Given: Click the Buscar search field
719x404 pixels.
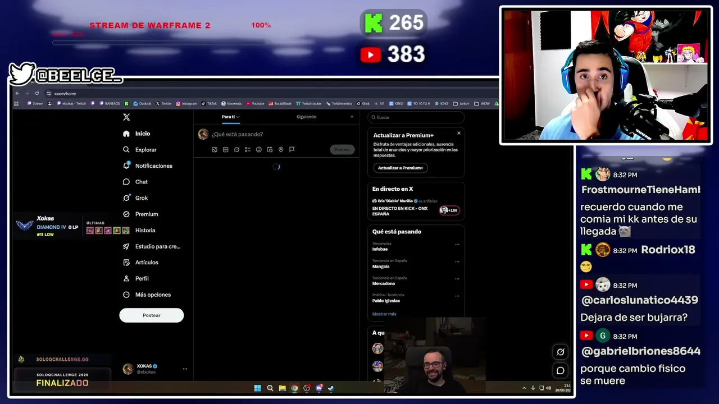Looking at the screenshot, I should [416, 117].
